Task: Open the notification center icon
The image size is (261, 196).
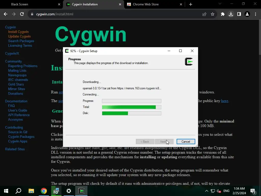Action: point(253,191)
